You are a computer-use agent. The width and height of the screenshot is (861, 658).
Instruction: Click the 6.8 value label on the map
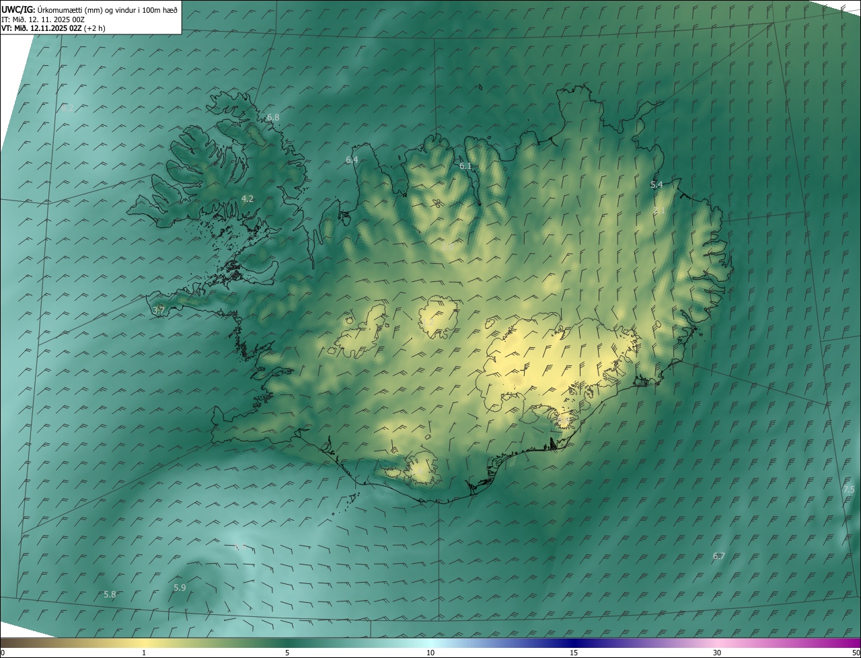pyautogui.click(x=273, y=117)
